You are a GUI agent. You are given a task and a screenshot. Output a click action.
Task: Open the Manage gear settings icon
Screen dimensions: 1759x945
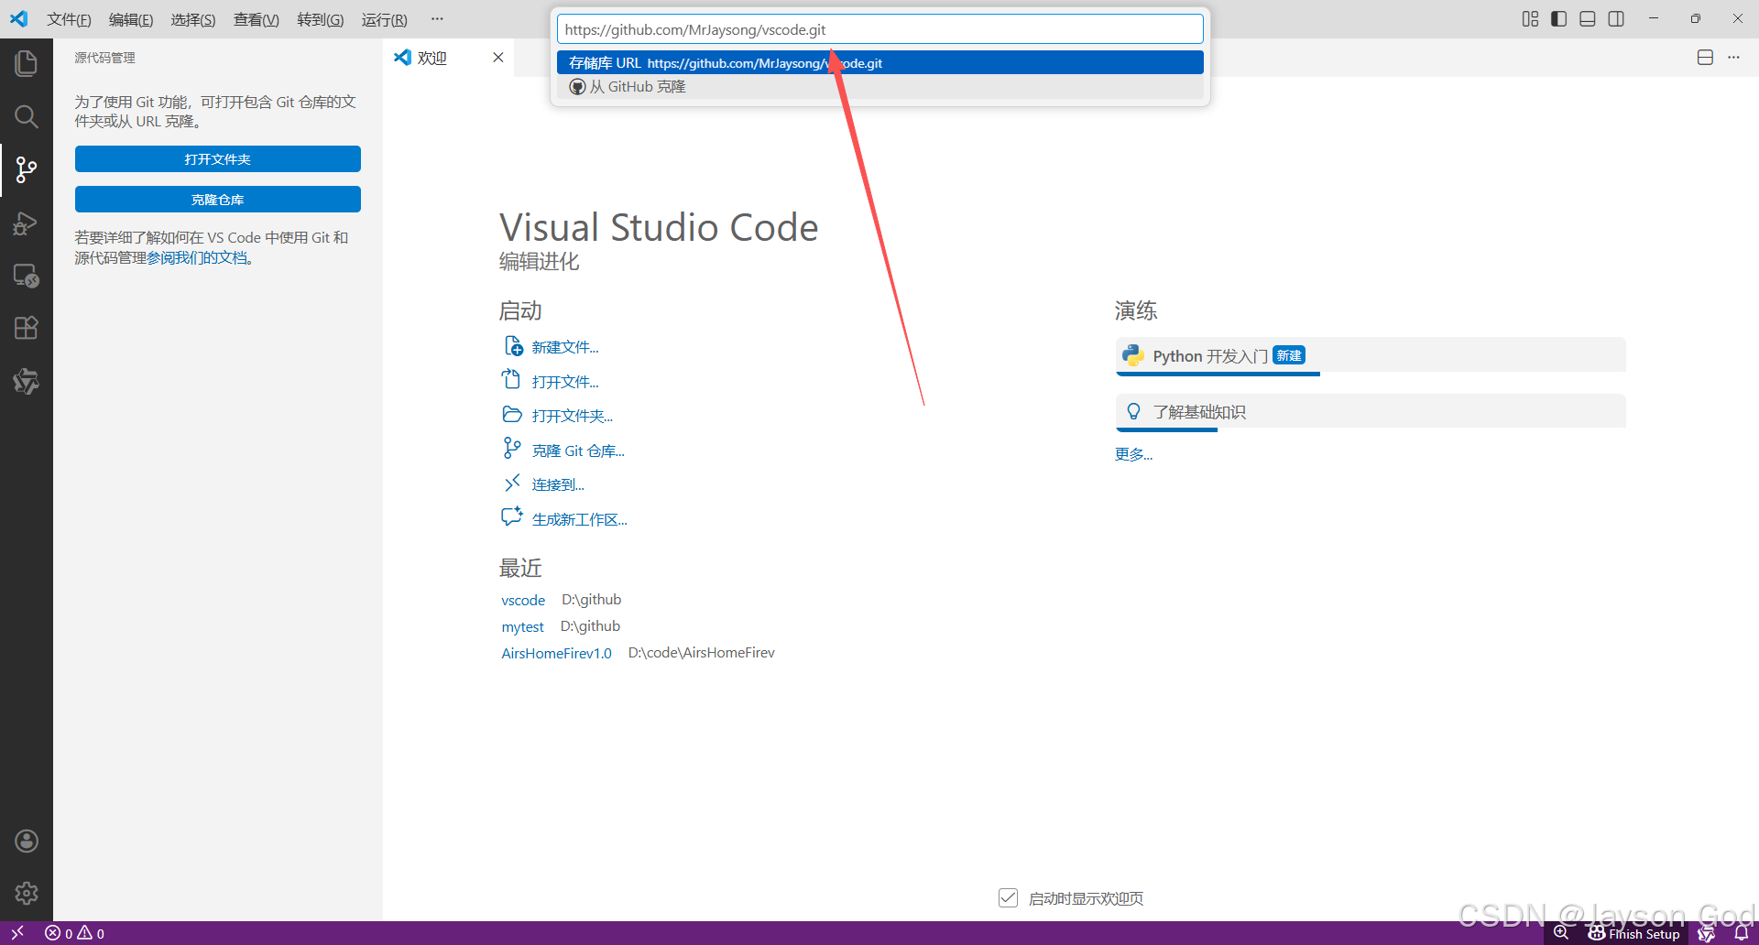(27, 893)
